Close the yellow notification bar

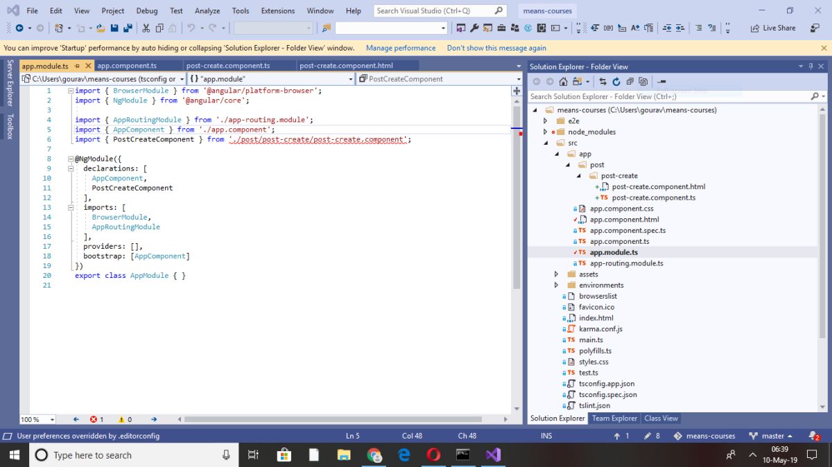(824, 48)
